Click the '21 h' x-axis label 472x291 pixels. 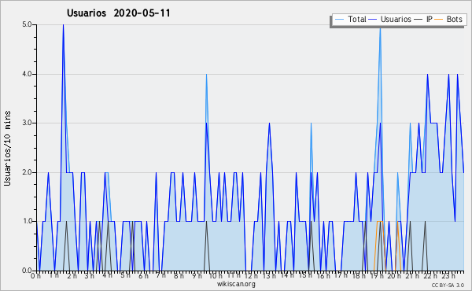(x=412, y=275)
